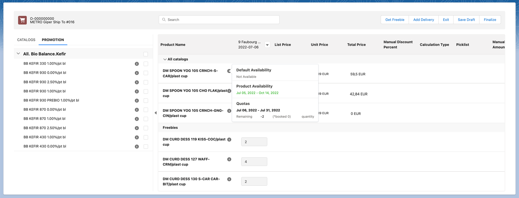
Task: Check the All. Bio Balance.Kefir group checkbox
Action: tap(146, 54)
